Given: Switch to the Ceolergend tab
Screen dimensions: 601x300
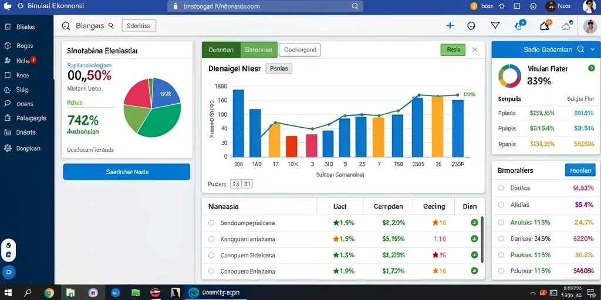Looking at the screenshot, I should tap(300, 50).
